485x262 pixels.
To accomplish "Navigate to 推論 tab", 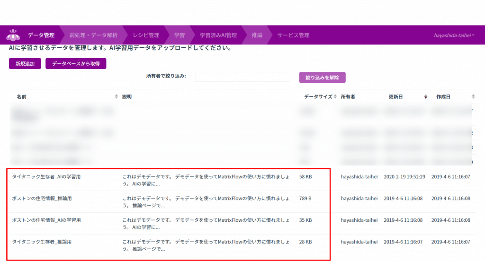I will (257, 35).
